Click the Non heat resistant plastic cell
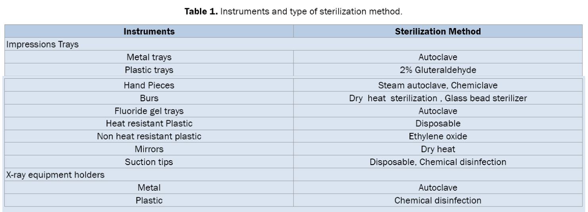The height and width of the screenshot is (212, 588). pos(149,136)
